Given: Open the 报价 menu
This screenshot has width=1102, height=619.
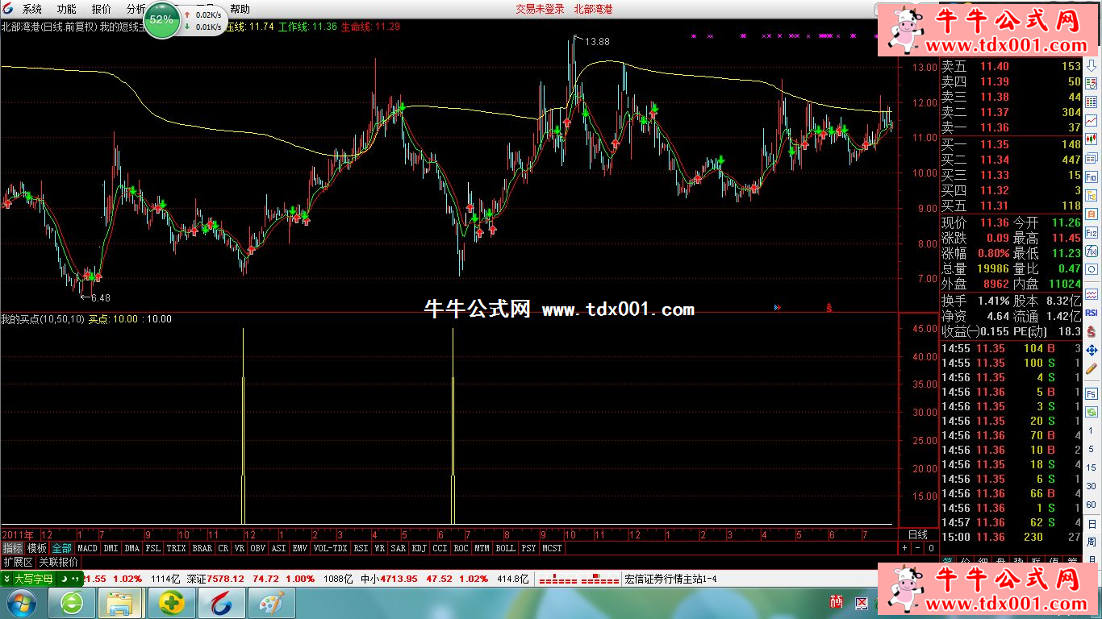Looking at the screenshot, I should (x=102, y=9).
